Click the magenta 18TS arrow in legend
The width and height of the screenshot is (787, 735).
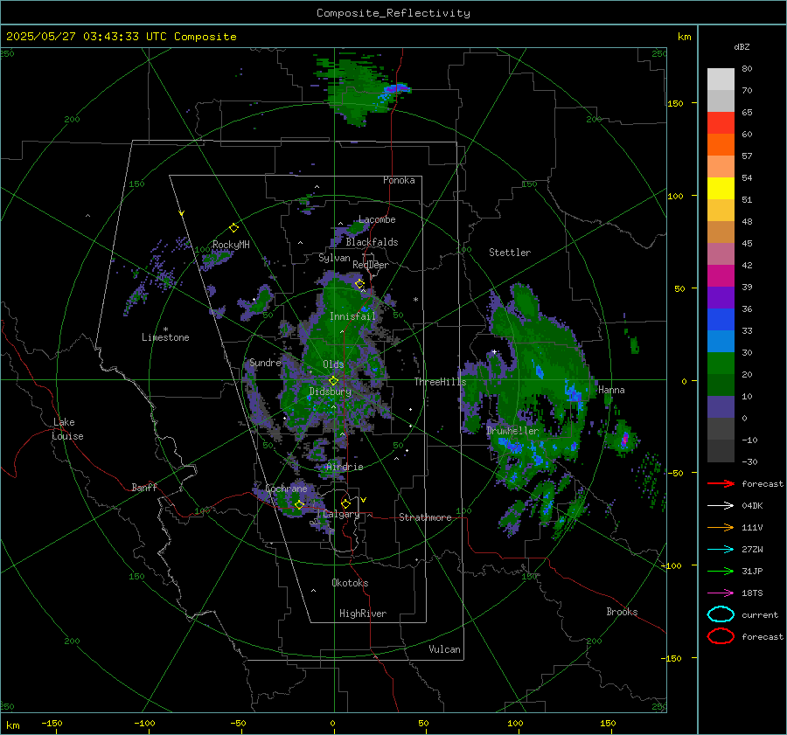click(x=721, y=593)
